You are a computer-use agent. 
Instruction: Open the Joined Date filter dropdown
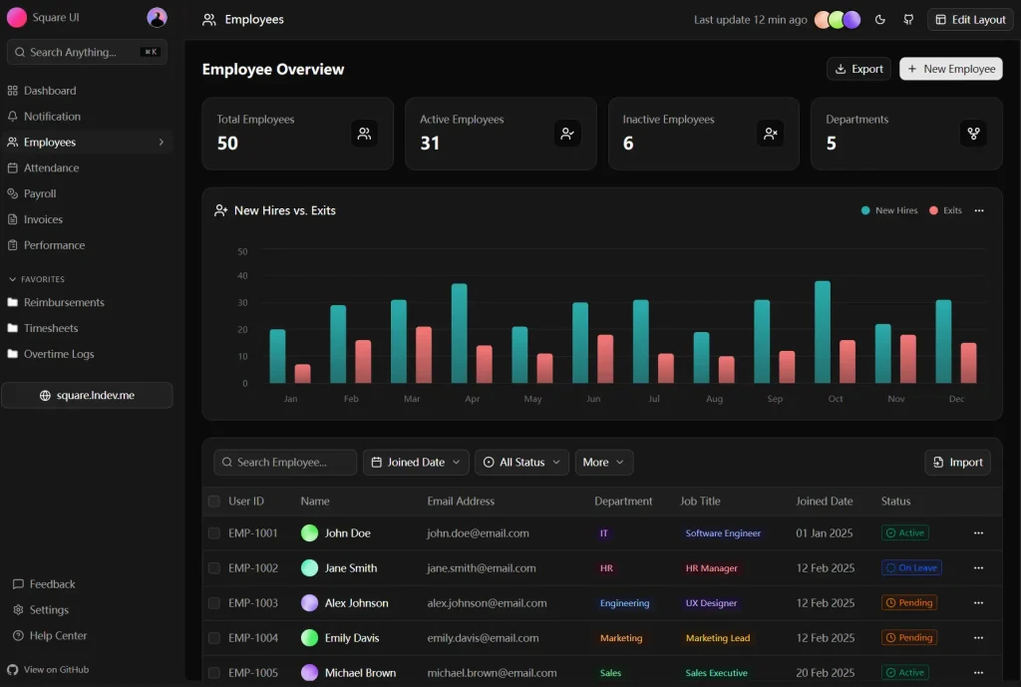coord(416,463)
